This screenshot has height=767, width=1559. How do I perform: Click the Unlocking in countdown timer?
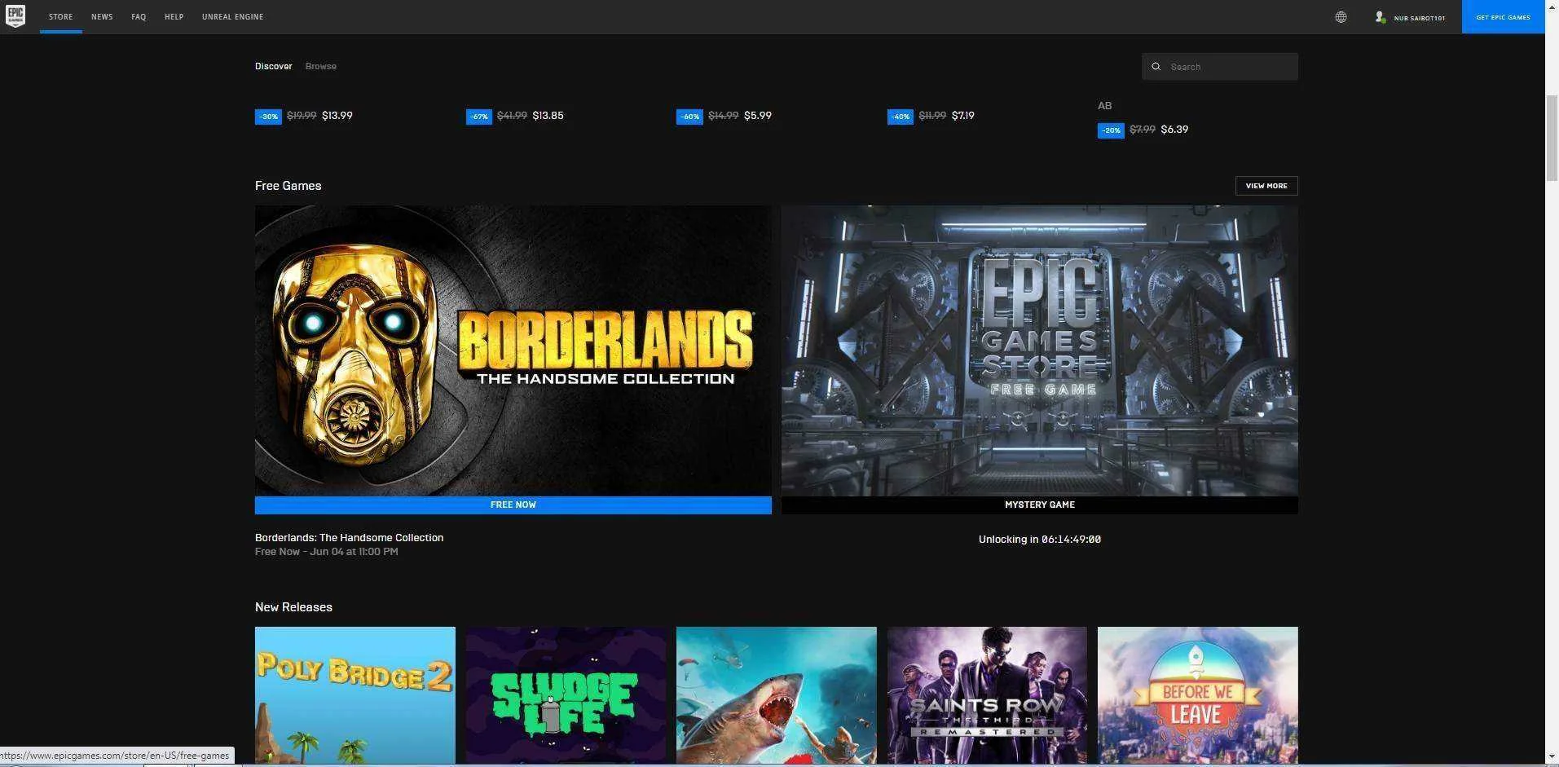(1040, 540)
